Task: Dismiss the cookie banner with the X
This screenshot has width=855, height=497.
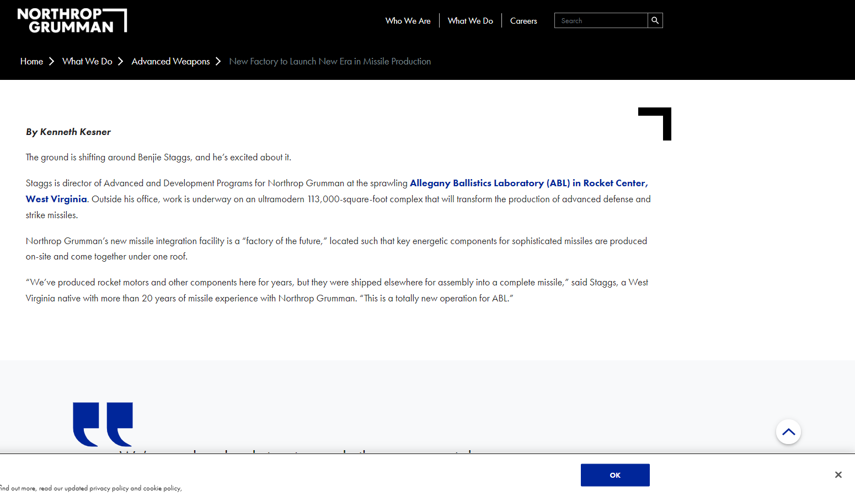Action: click(838, 474)
